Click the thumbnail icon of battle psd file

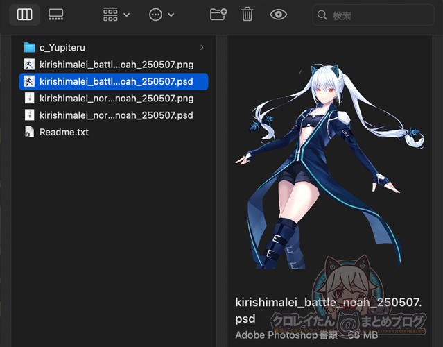click(x=29, y=81)
